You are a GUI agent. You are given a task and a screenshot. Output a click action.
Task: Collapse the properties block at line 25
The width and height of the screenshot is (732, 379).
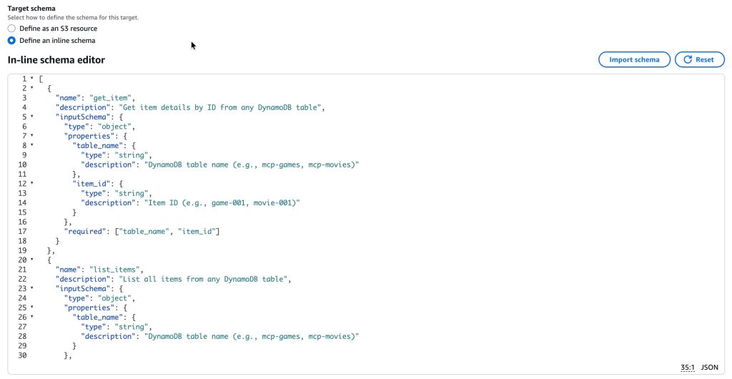coord(31,307)
